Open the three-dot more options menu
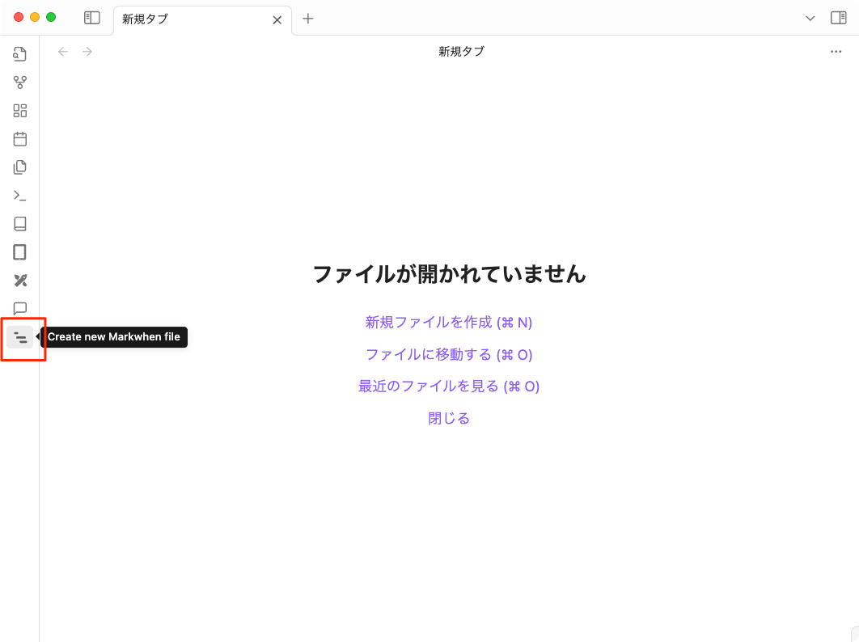 [836, 52]
